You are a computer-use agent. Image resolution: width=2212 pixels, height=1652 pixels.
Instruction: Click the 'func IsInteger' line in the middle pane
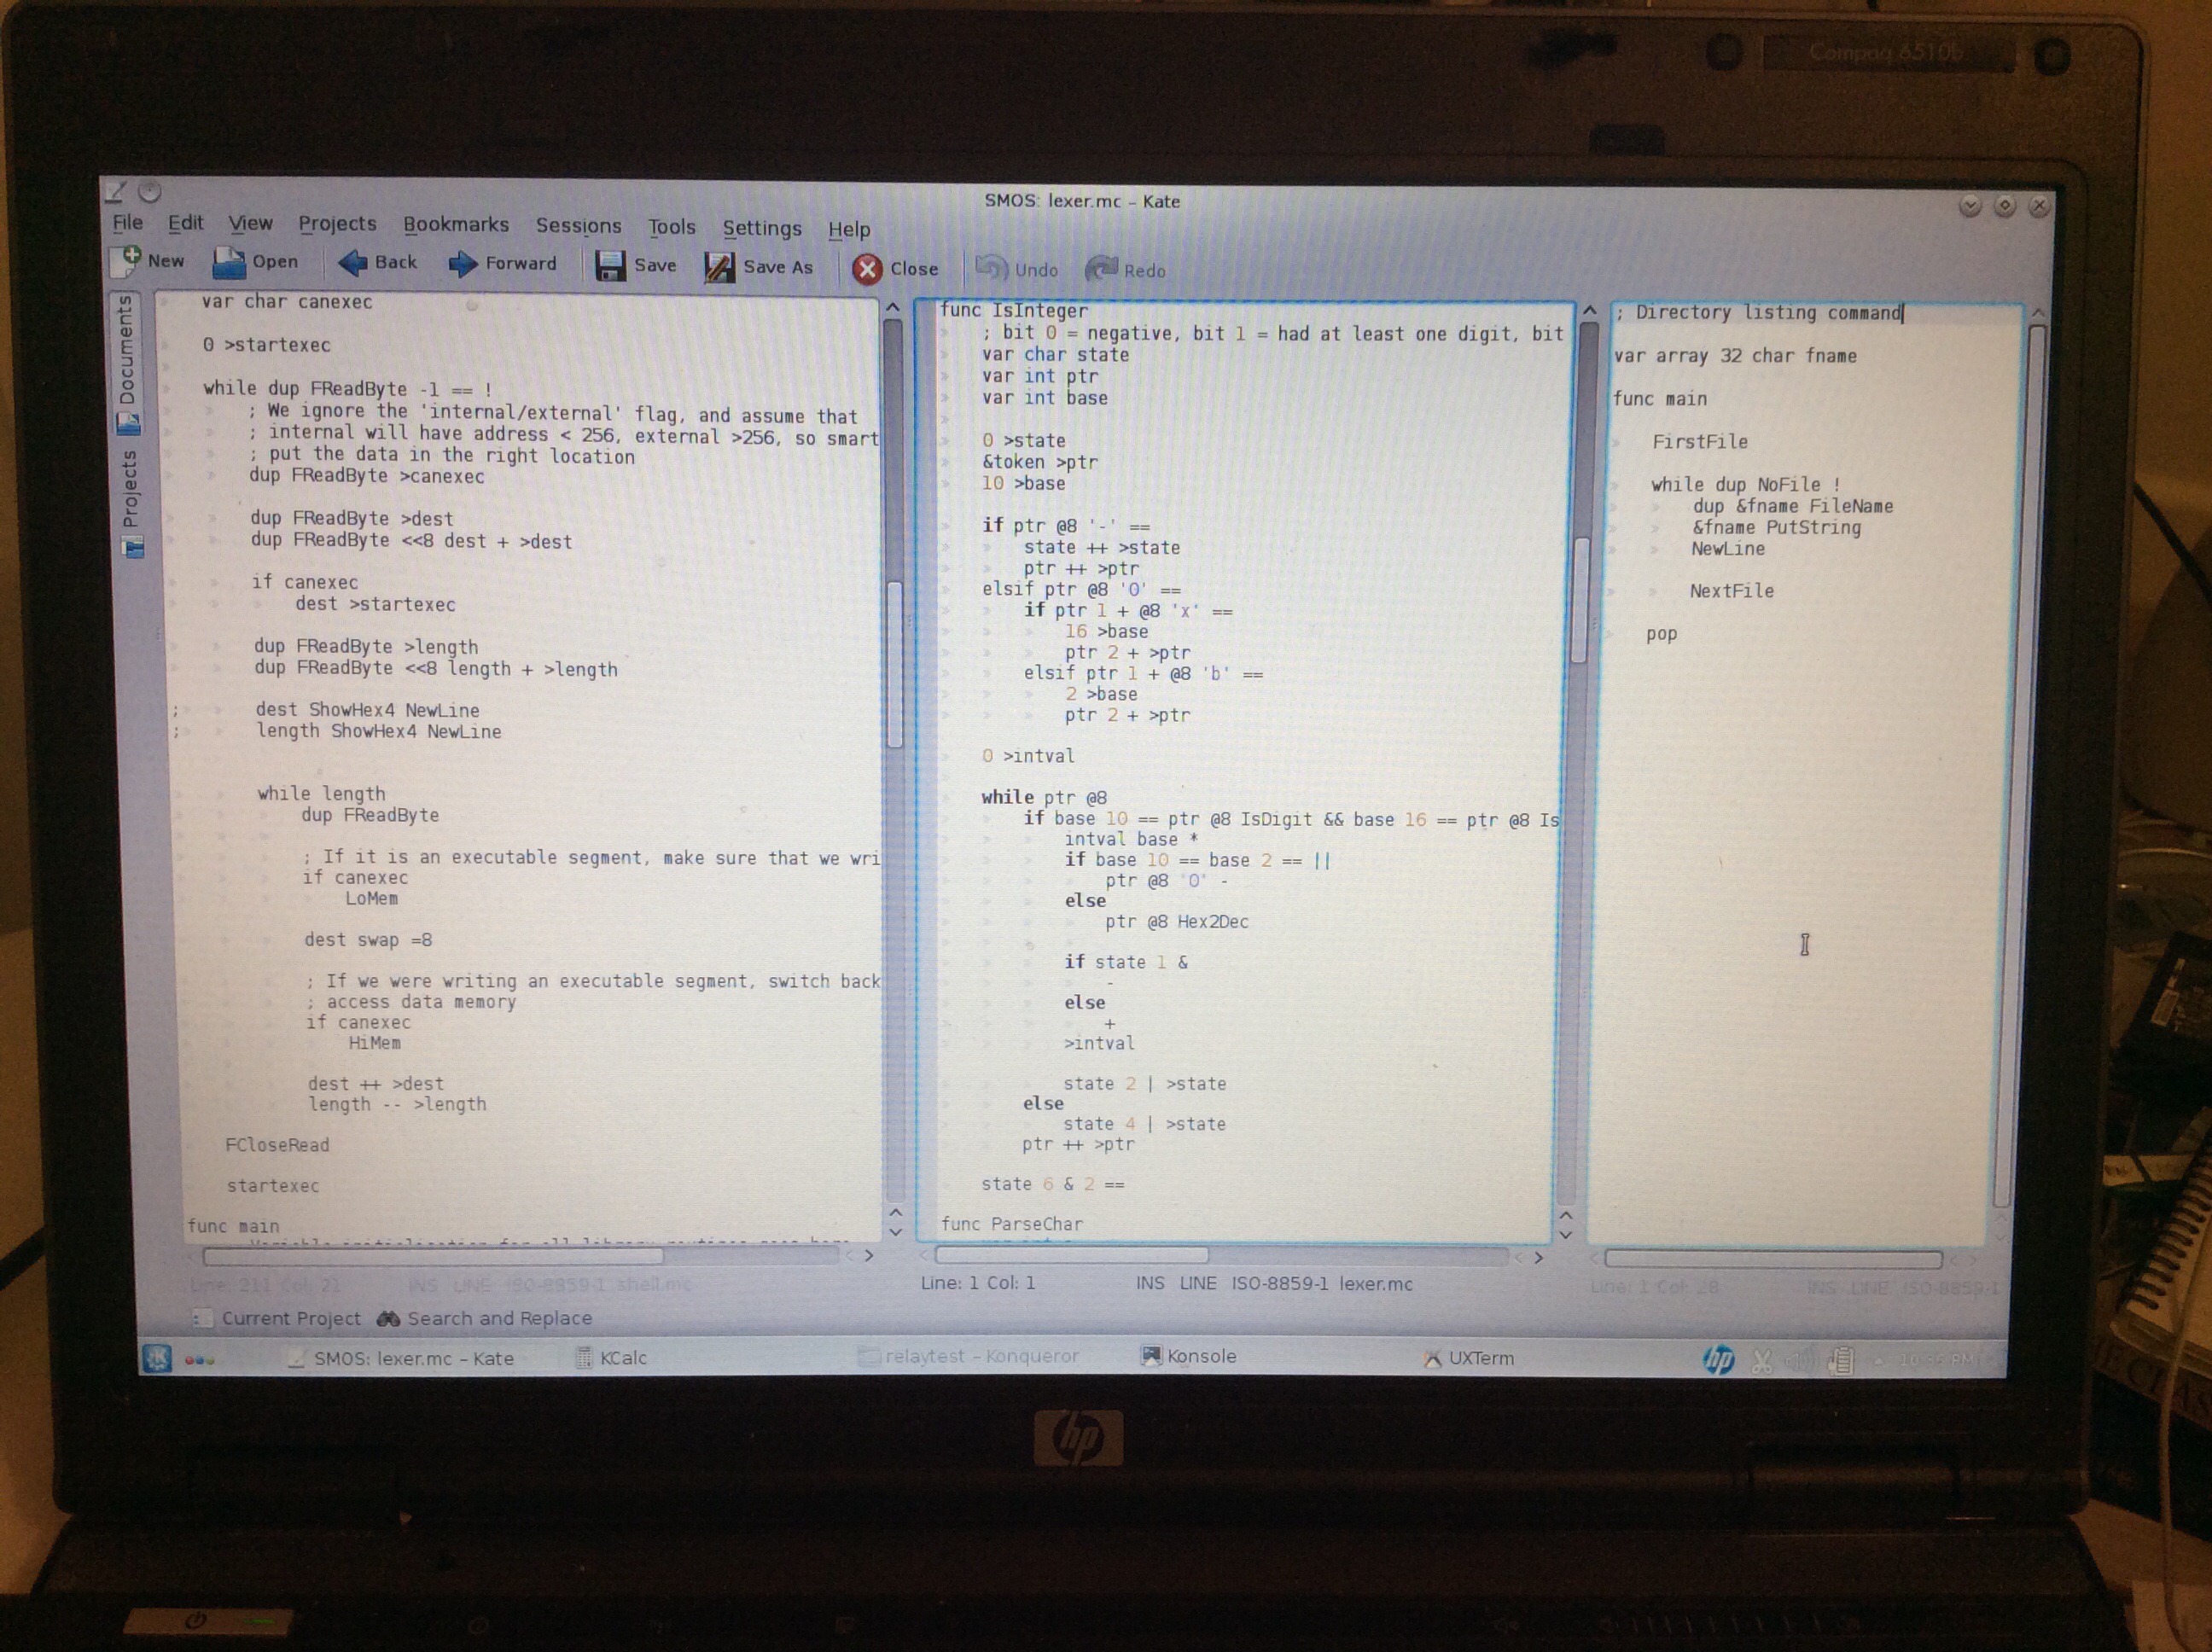point(1013,310)
